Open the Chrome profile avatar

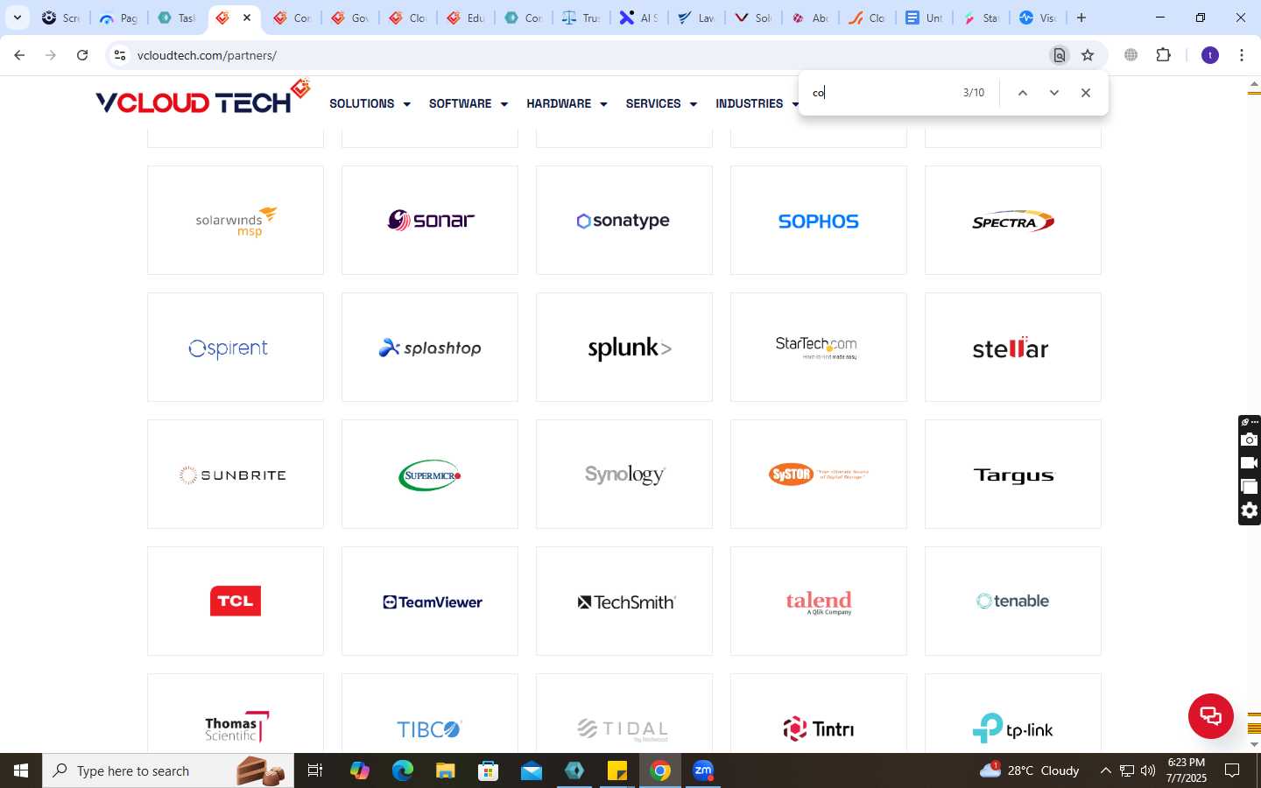[x=1210, y=55]
